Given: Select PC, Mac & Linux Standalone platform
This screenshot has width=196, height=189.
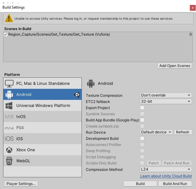Looking at the screenshot, I should (x=42, y=83).
